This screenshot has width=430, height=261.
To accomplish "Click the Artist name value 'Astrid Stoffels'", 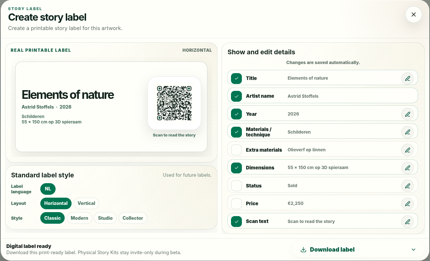I will pyautogui.click(x=303, y=96).
